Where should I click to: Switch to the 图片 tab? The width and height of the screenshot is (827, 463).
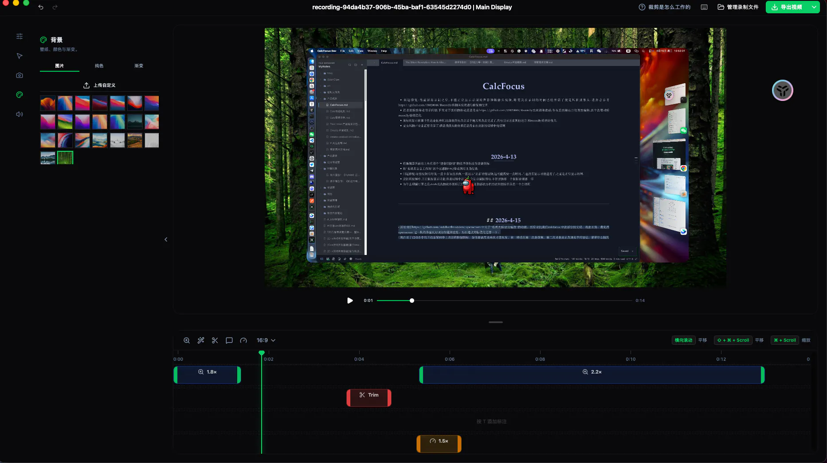[59, 66]
